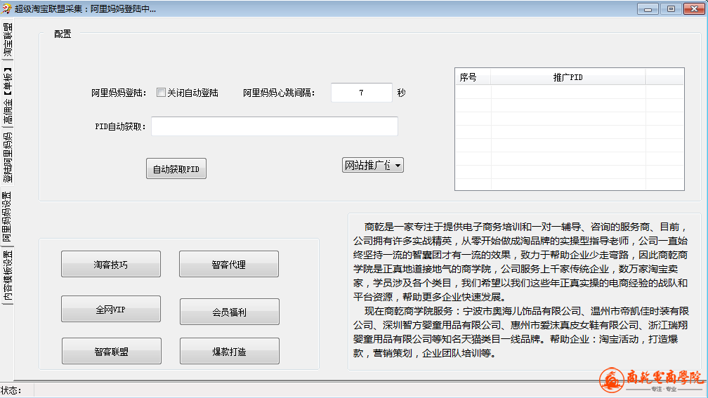Click the PID自动获取 text field
Viewport: 708px width, 398px height.
(275, 126)
